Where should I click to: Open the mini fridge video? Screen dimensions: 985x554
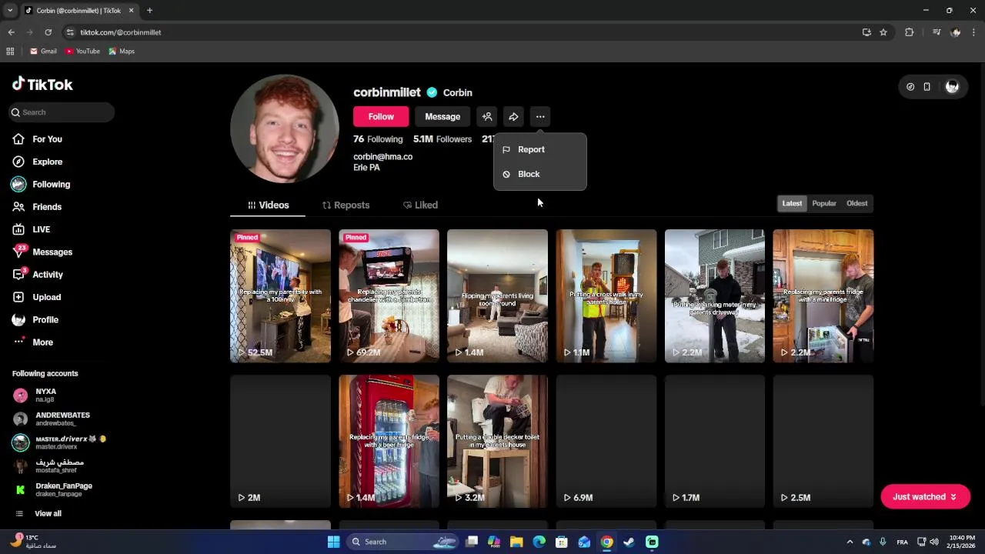pos(823,295)
